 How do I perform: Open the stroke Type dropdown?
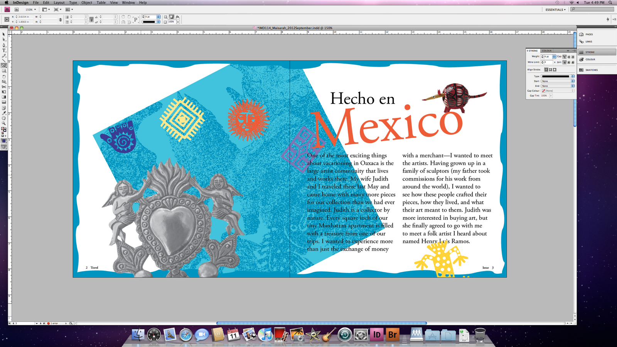coord(558,76)
